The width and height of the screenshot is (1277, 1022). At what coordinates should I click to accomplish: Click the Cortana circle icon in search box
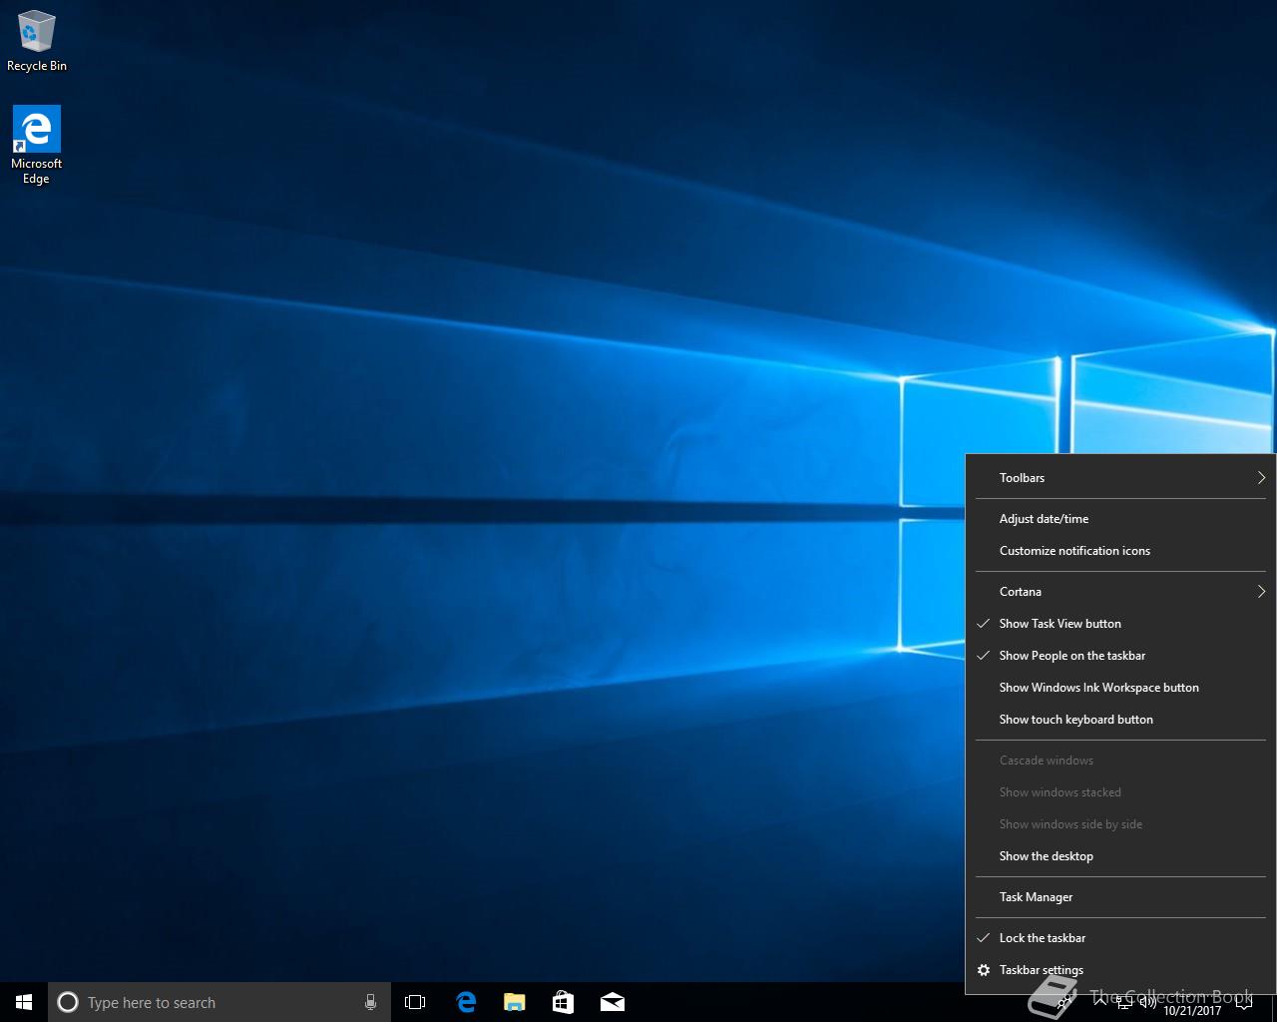tap(68, 1002)
